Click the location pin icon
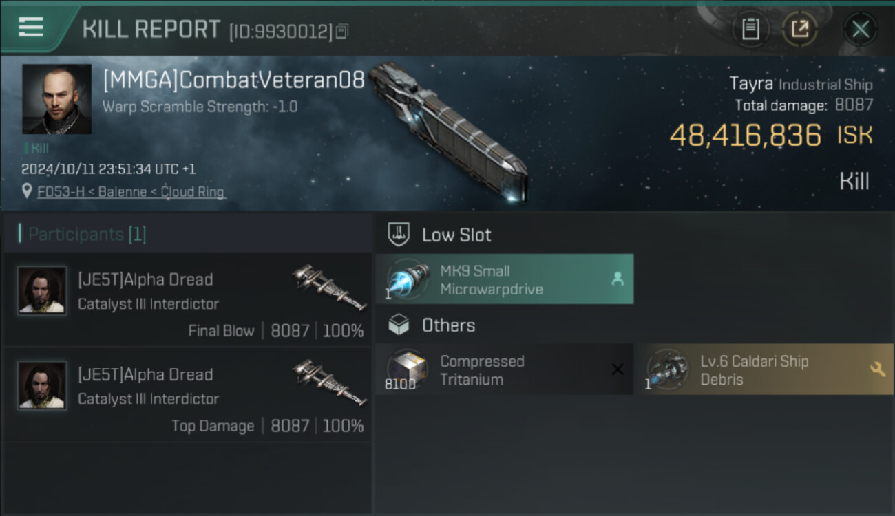The height and width of the screenshot is (516, 895). click(x=27, y=192)
